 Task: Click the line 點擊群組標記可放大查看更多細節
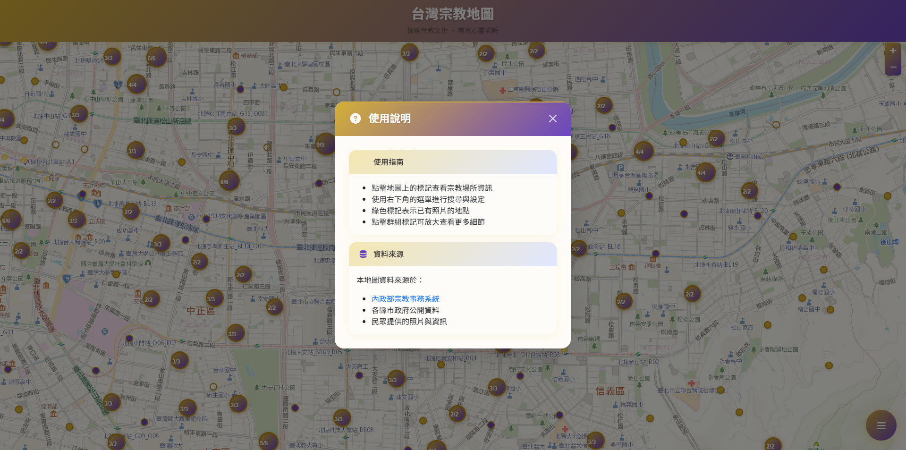[x=428, y=222]
